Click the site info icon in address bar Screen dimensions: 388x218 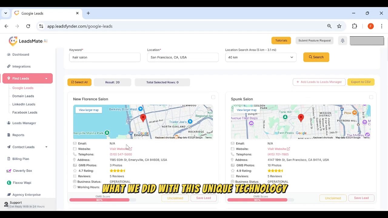[x=41, y=26]
